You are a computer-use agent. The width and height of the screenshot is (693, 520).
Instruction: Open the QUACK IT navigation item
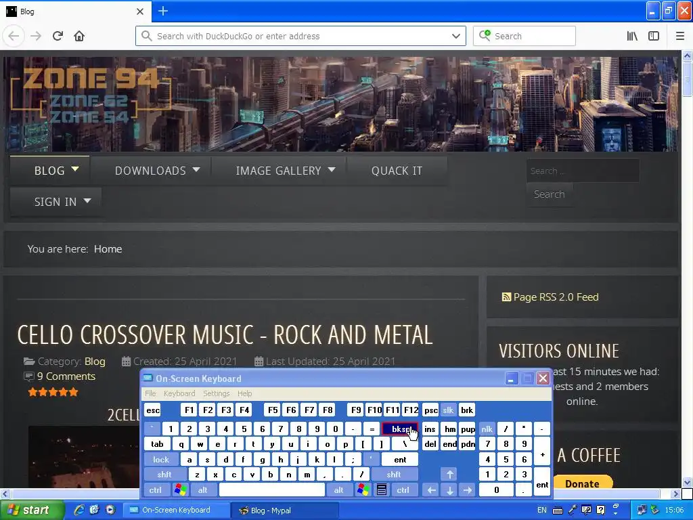coord(397,171)
